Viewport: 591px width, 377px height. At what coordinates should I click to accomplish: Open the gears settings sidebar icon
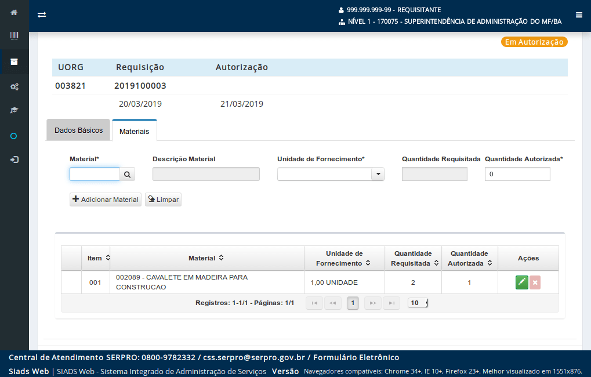pos(14,87)
